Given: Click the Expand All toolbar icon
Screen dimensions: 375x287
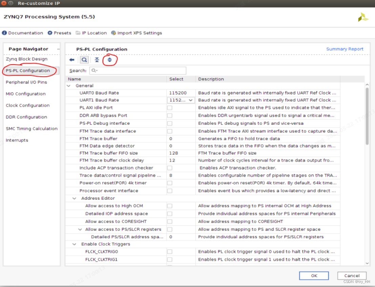Looking at the screenshot, I should click(109, 60).
